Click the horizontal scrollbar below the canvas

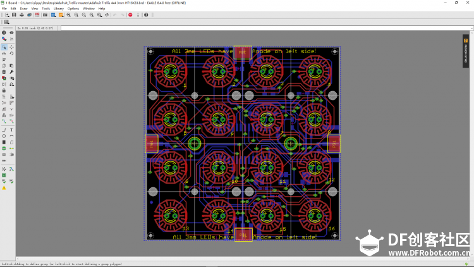[x=243, y=259]
